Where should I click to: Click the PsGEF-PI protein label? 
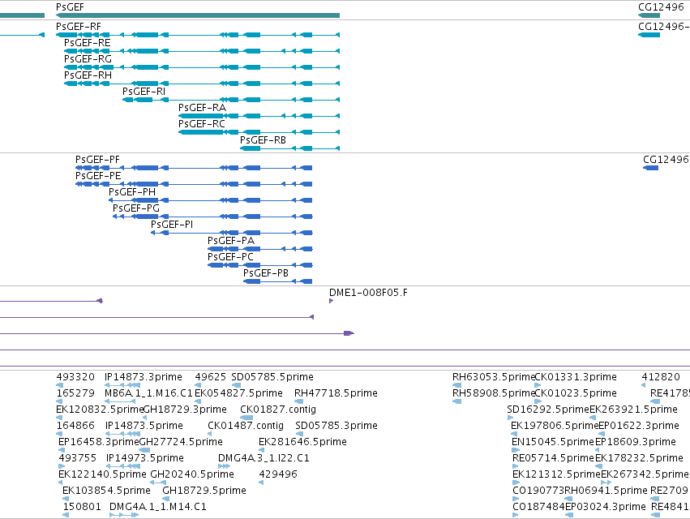(172, 225)
